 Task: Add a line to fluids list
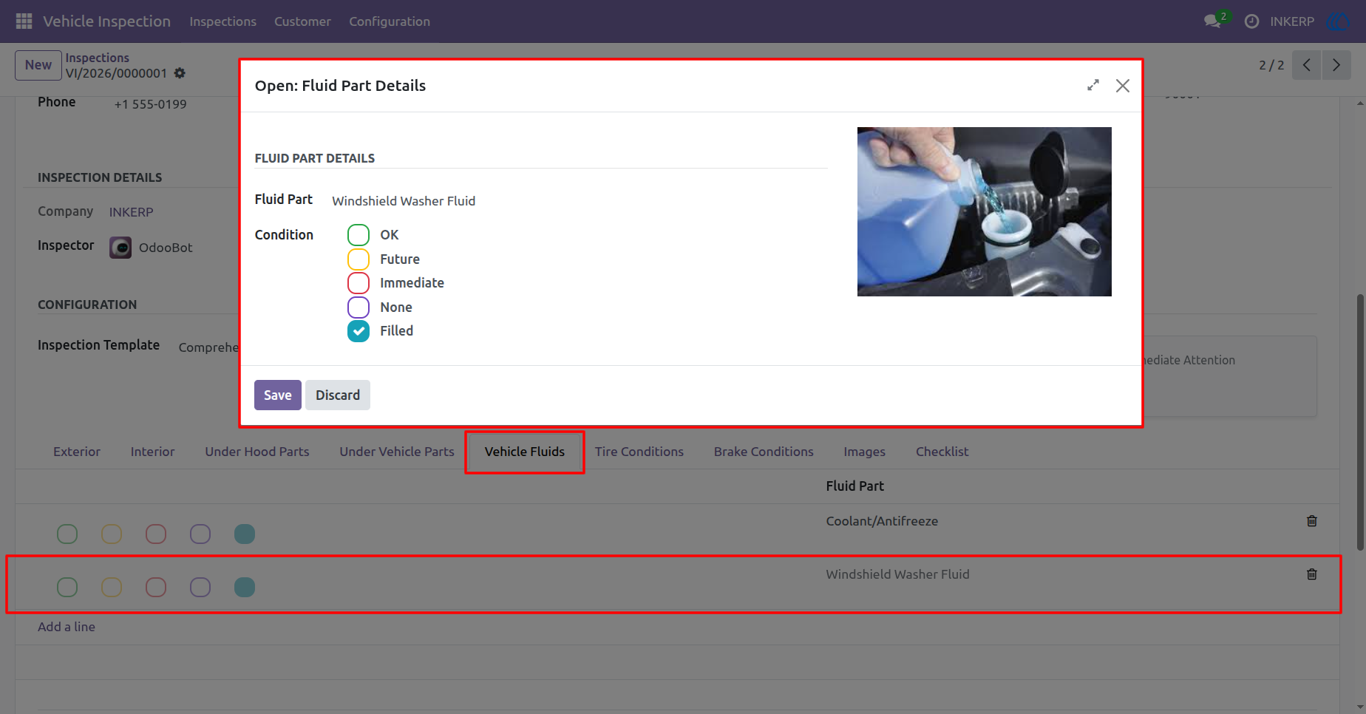(67, 627)
